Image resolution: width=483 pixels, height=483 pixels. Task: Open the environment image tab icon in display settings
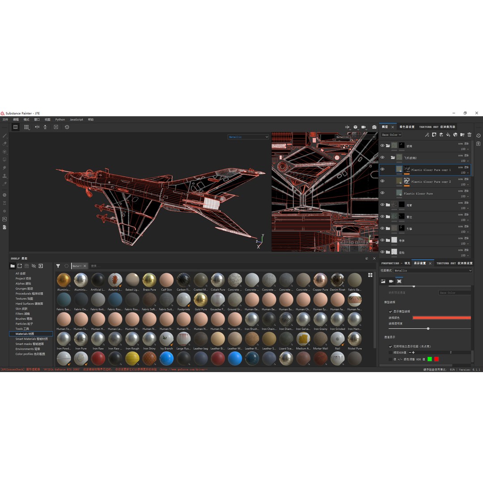[383, 281]
